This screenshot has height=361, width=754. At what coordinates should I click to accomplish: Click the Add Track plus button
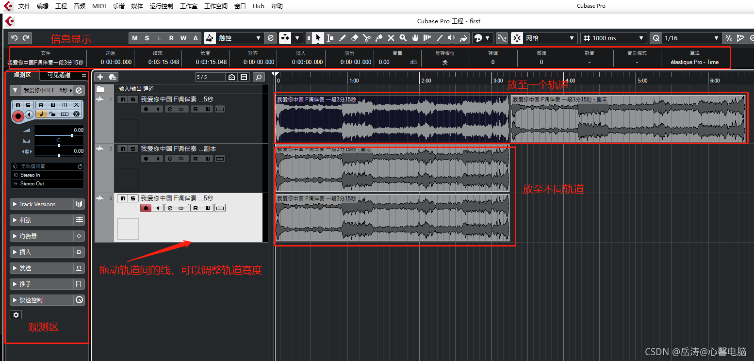(x=100, y=77)
